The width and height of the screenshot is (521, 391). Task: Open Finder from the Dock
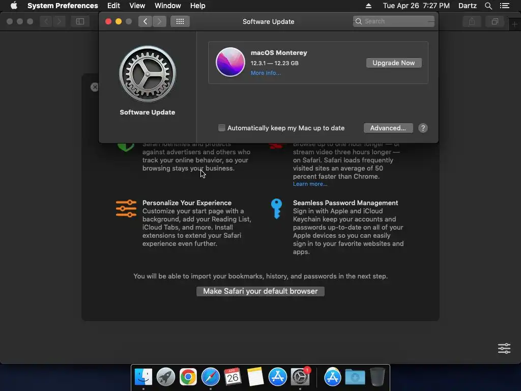coord(143,377)
